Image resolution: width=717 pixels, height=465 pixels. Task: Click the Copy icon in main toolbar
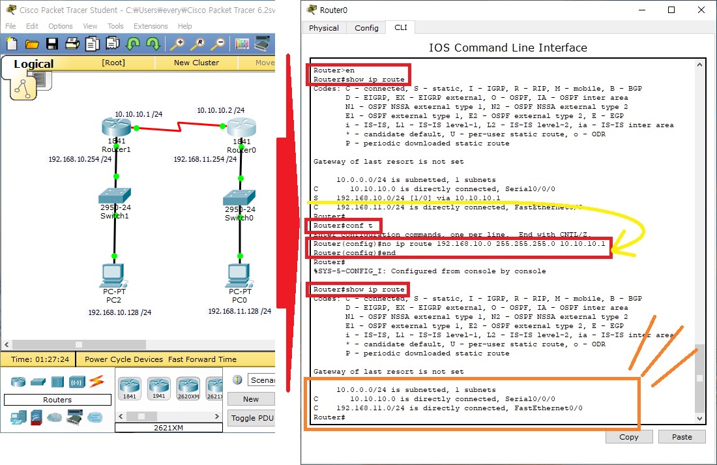pyautogui.click(x=93, y=44)
